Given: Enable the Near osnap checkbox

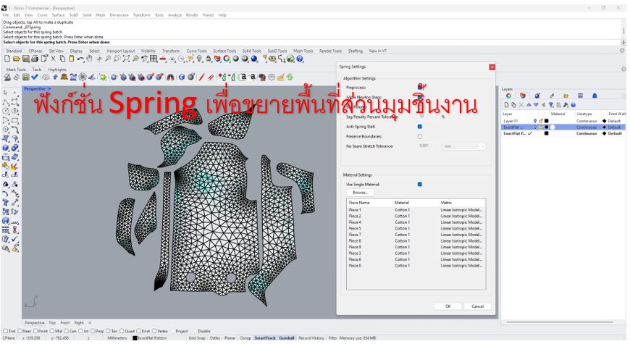Looking at the screenshot, I should tap(20, 331).
